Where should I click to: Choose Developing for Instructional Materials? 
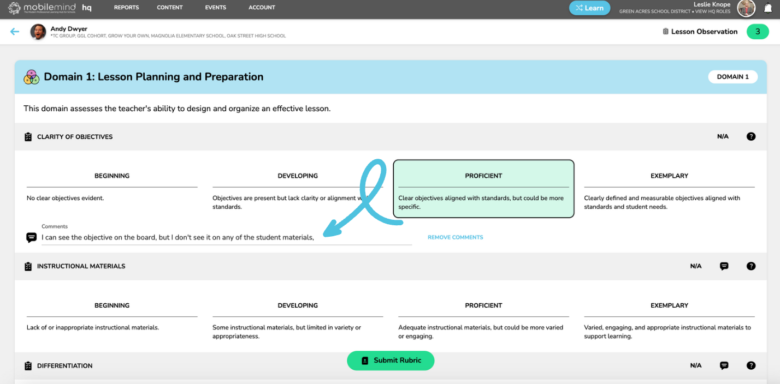(x=298, y=319)
